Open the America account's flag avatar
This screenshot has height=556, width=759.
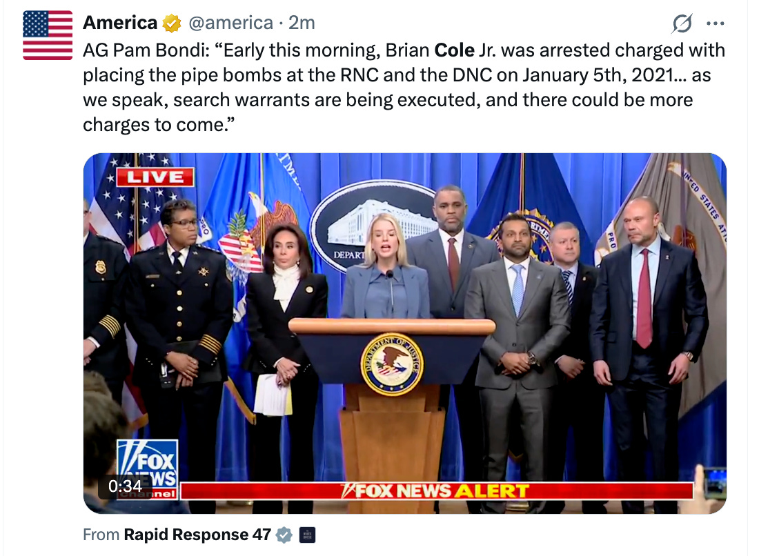[x=48, y=35]
